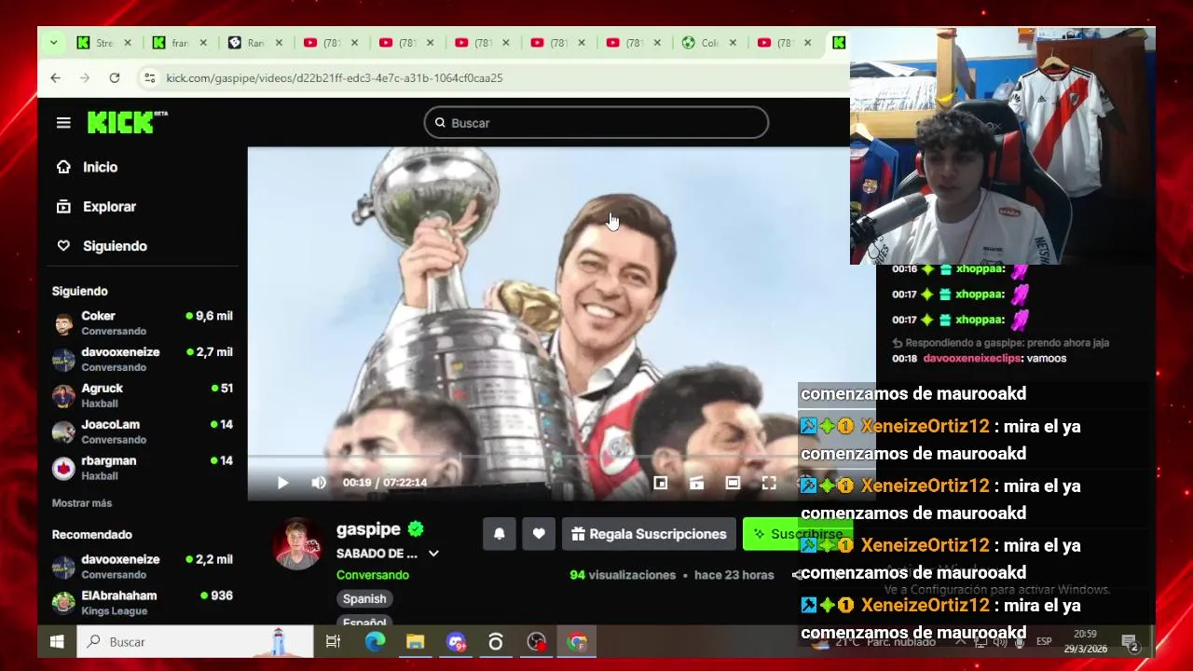Click the Windows taskbar Buscar box
This screenshot has height=671, width=1193.
tap(195, 641)
